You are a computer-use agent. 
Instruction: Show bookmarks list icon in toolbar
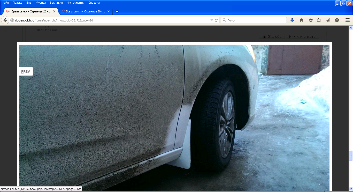tap(319, 20)
